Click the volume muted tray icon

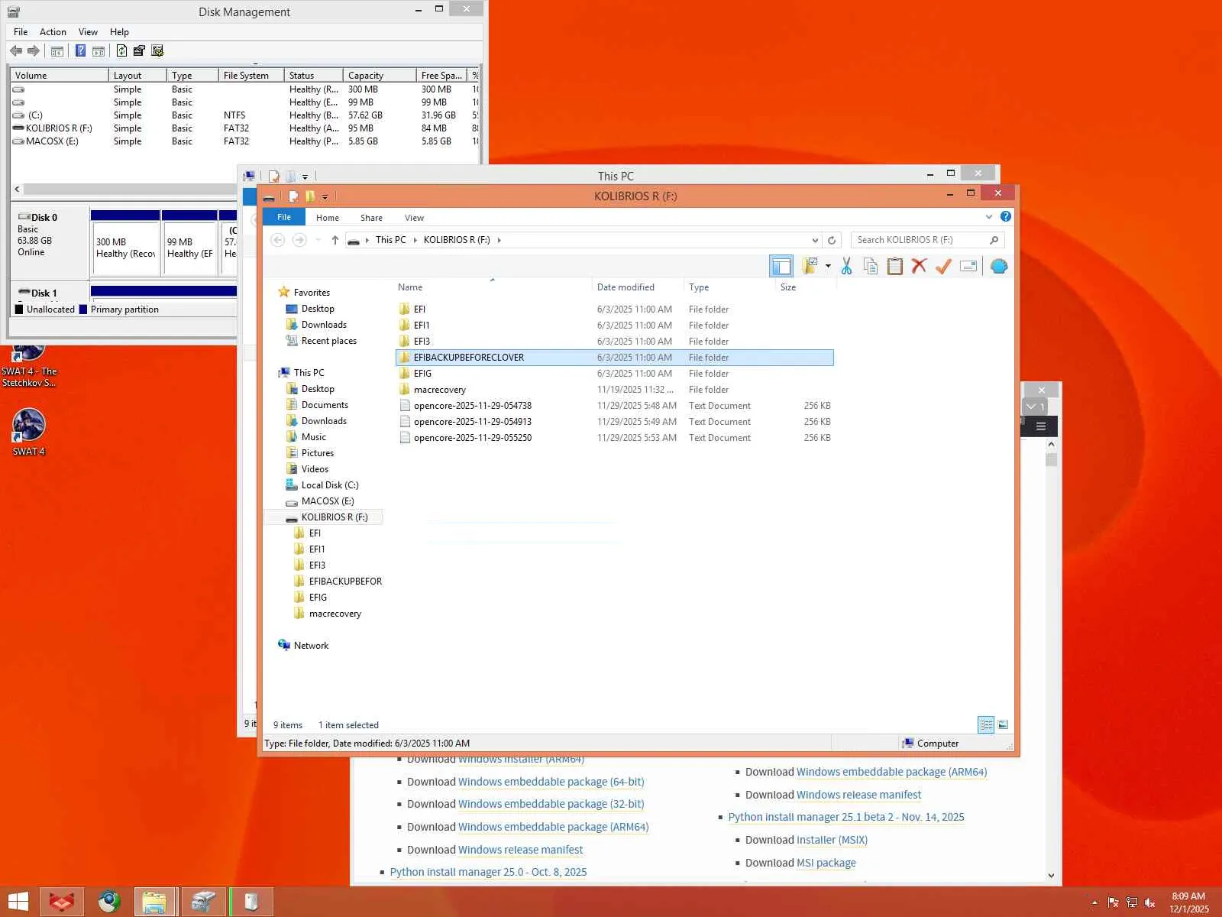(x=1149, y=902)
